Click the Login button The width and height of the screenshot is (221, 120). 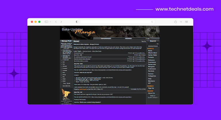(x=148, y=38)
